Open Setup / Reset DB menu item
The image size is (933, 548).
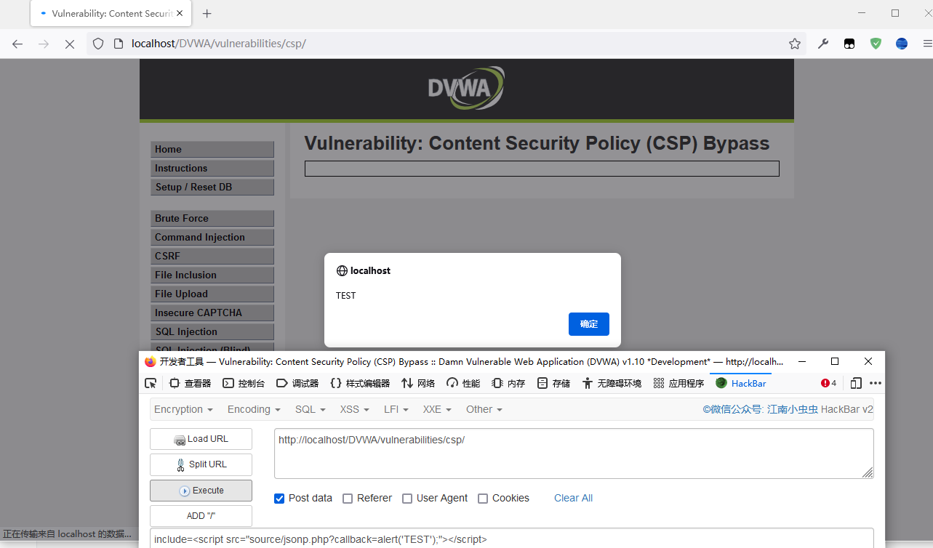click(212, 187)
